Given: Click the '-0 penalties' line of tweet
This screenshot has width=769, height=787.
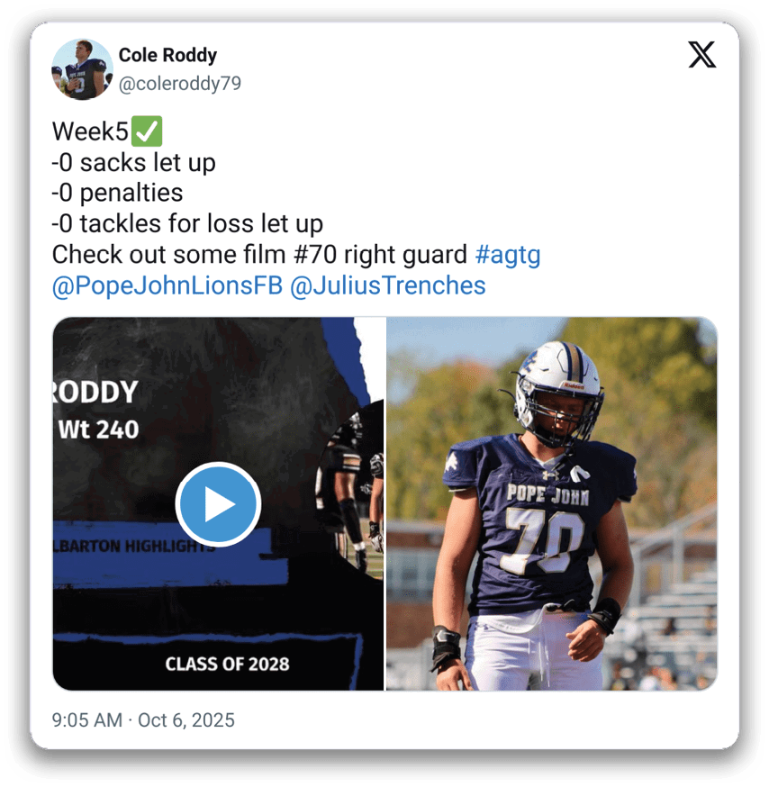Looking at the screenshot, I should 117,193.
